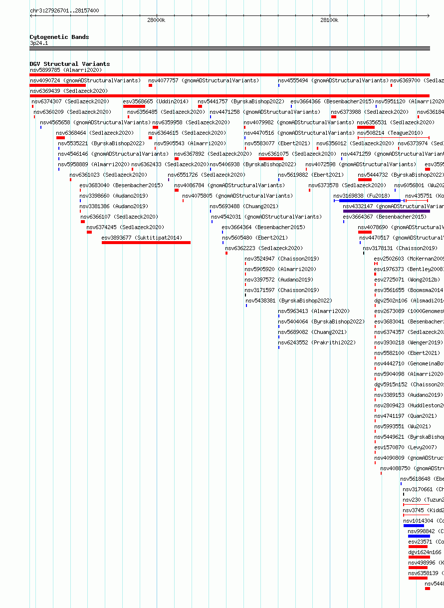The image size is (444, 608).
Task: Open the nsv6369439 (Sedlazeck2020) variant
Action: pos(68,91)
